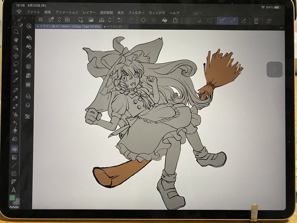The width and height of the screenshot is (297, 223).
Task: Expand the tab list chevron at right
Action: tap(281, 28)
